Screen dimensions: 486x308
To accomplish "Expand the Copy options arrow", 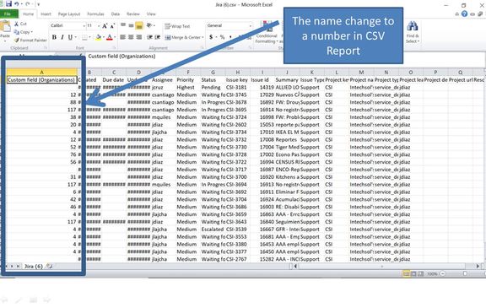I will pos(31,32).
